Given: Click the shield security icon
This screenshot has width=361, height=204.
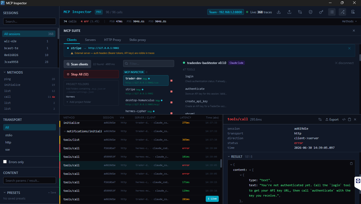Looking at the screenshot, I should click(x=311, y=12).
